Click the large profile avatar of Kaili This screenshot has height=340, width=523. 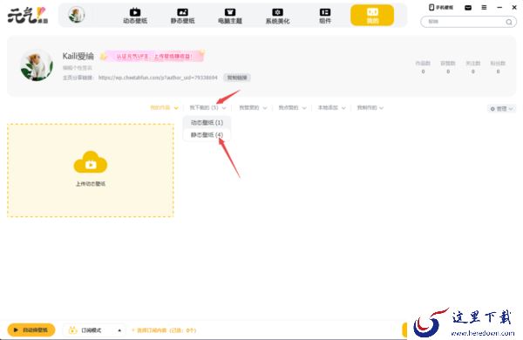click(37, 65)
